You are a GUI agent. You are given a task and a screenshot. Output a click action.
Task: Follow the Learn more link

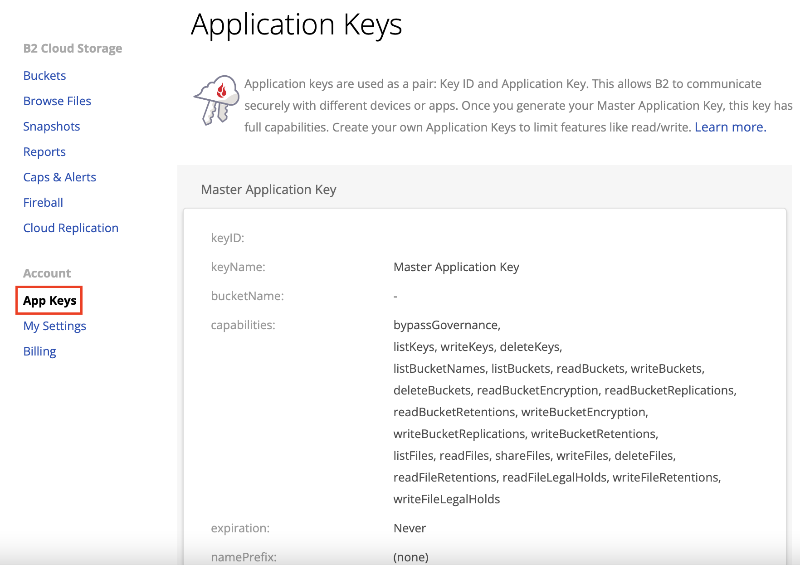coord(730,127)
